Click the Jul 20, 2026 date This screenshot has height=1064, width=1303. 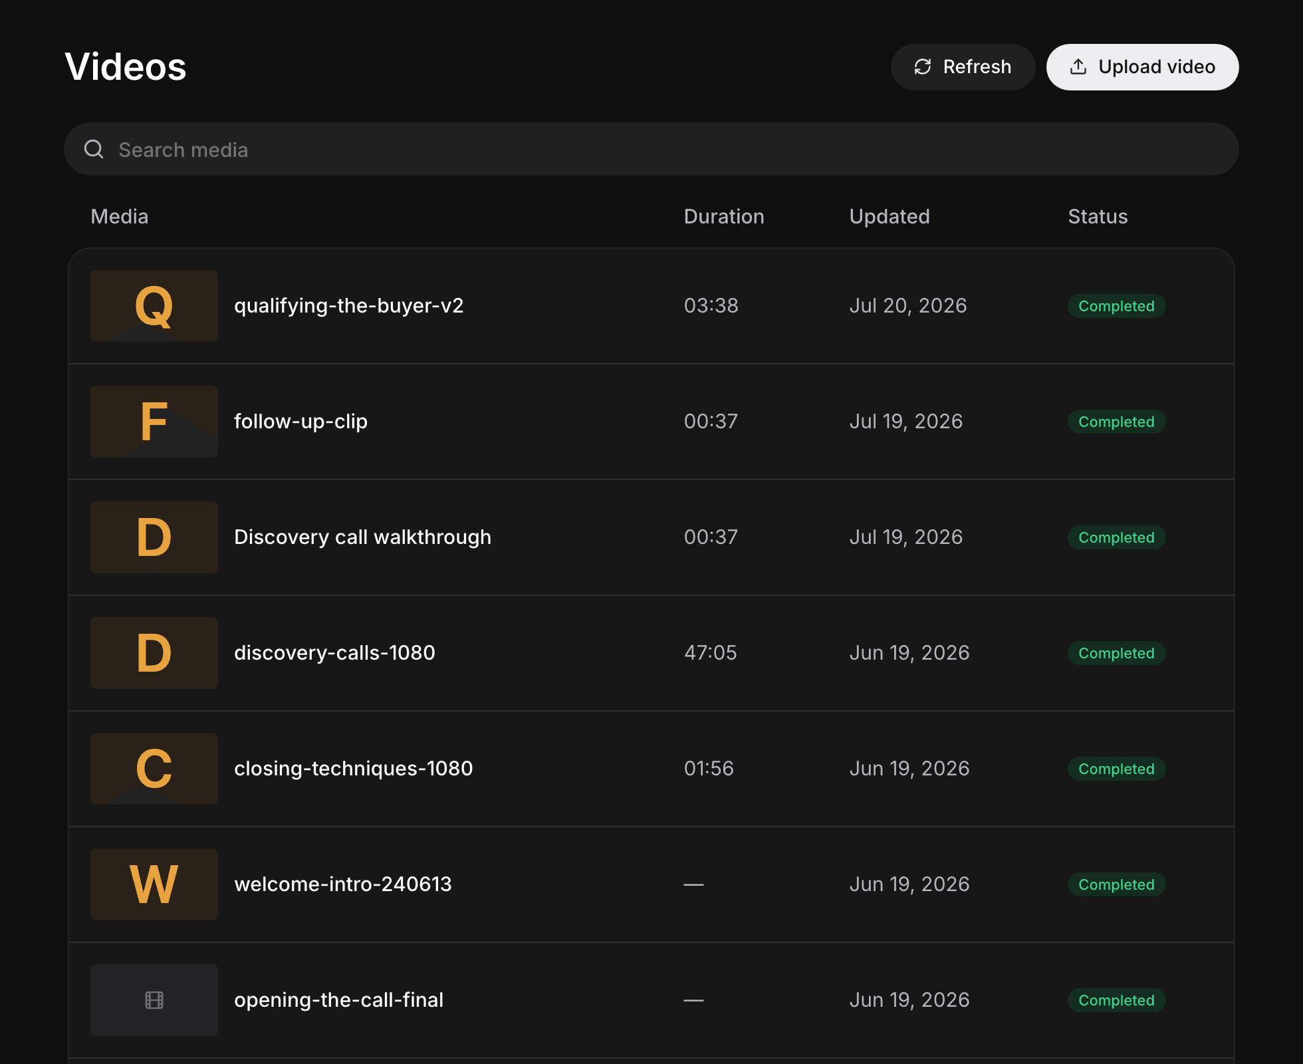908,306
